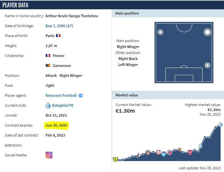The image size is (224, 172).
Task: Open the Keyscout Football agent link
Action: point(61,95)
